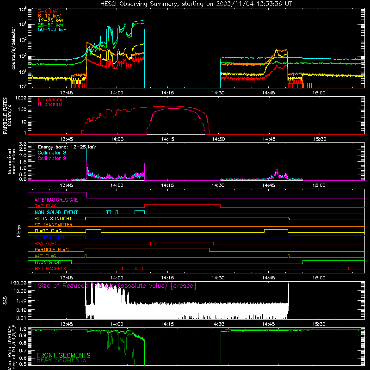Click the counts/s/detector axis label
370x370 pixels.
click(13, 48)
